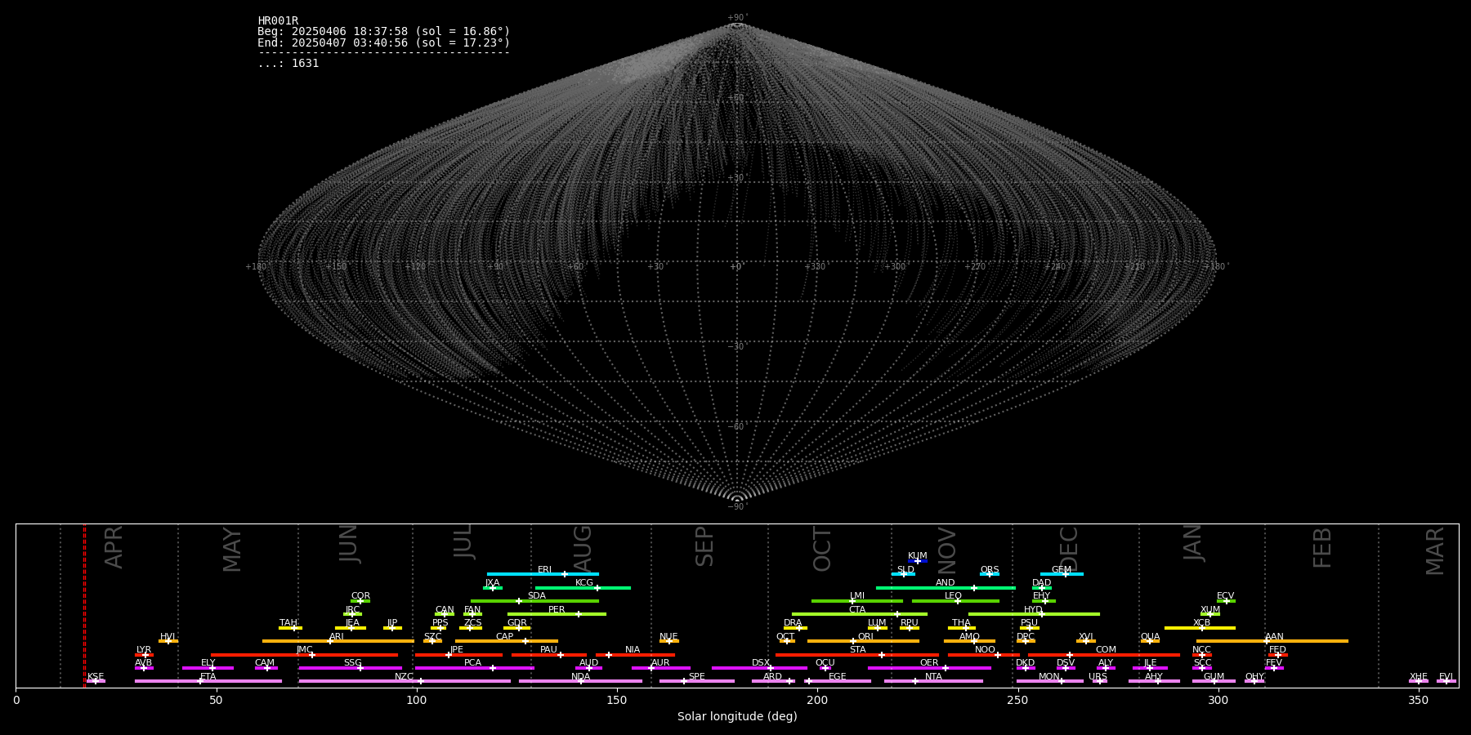Click the ERI shower label
Viewport: 1471px width, 735px height.
click(545, 570)
